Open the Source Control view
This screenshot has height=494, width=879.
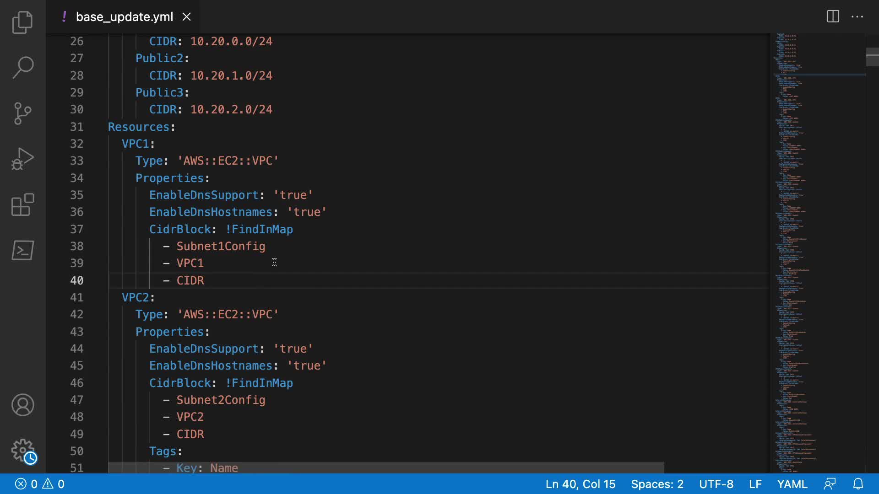[x=22, y=113]
